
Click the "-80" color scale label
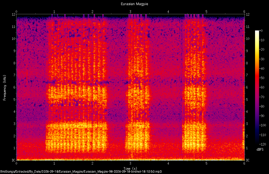(x=262, y=107)
